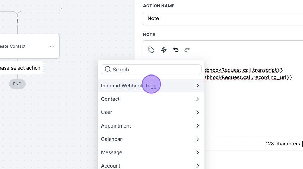303x169 pixels.
Task: Click the plus icon to add workflow step
Action: click(x=17, y=21)
